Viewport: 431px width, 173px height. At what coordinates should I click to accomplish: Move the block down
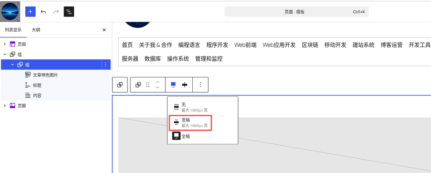tap(157, 88)
